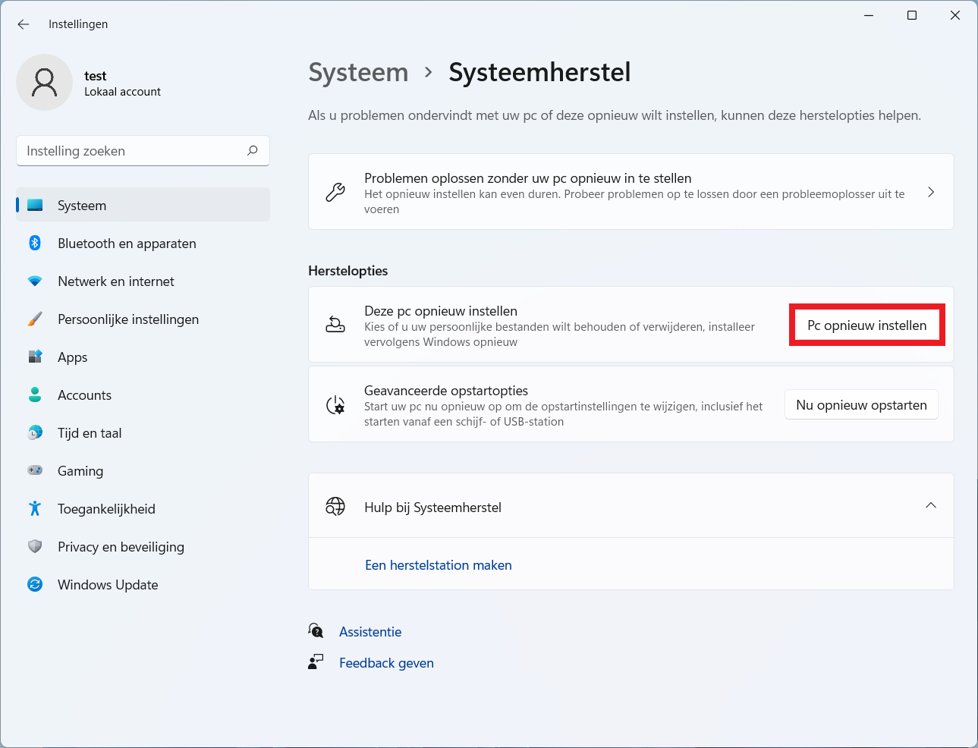Image resolution: width=978 pixels, height=748 pixels.
Task: Click the advanced startup power icon
Action: [x=335, y=405]
